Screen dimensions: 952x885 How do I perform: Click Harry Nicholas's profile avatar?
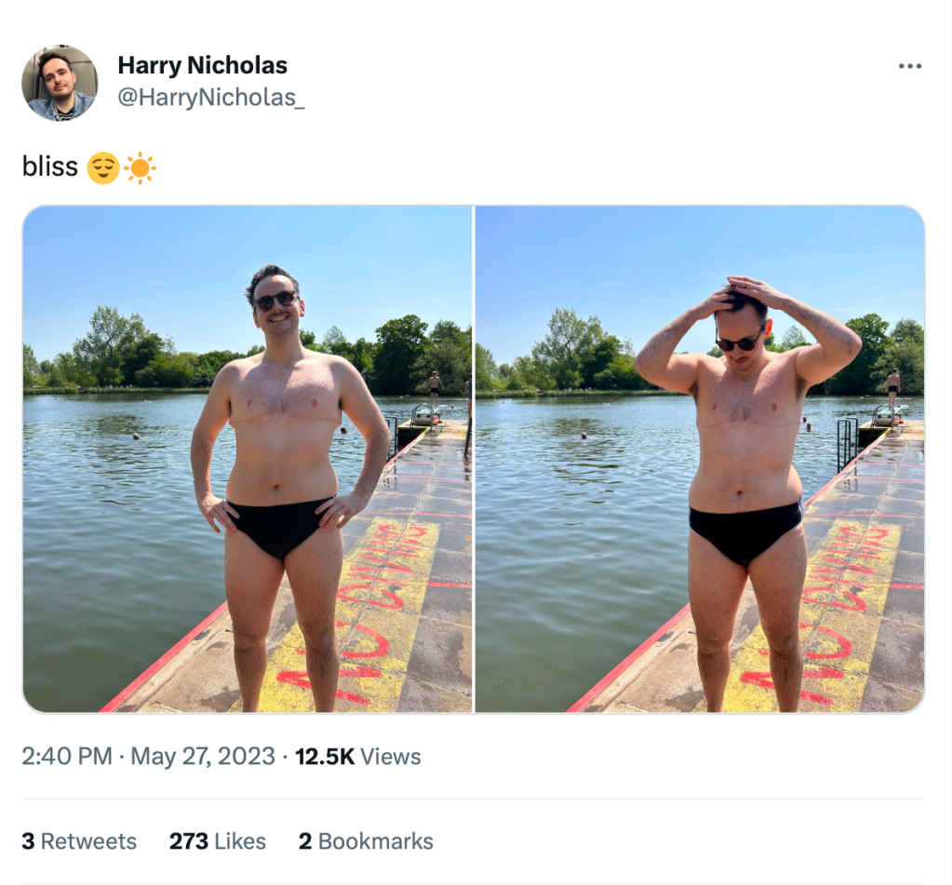(60, 83)
